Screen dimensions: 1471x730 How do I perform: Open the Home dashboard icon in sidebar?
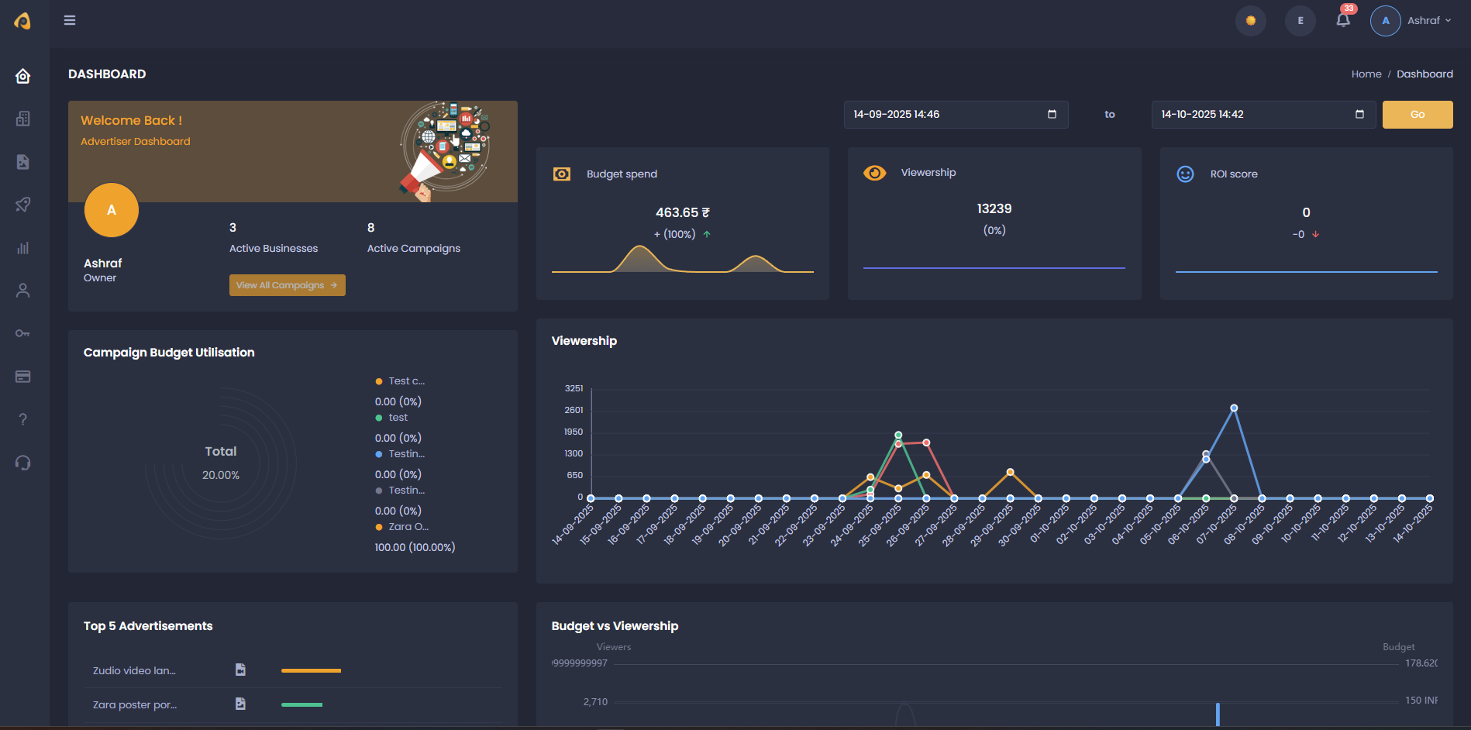(22, 76)
